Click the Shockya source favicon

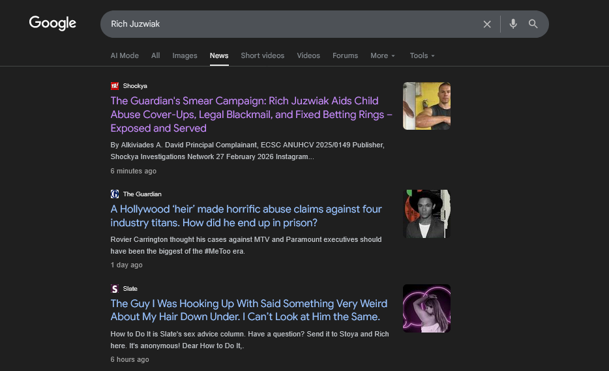115,86
